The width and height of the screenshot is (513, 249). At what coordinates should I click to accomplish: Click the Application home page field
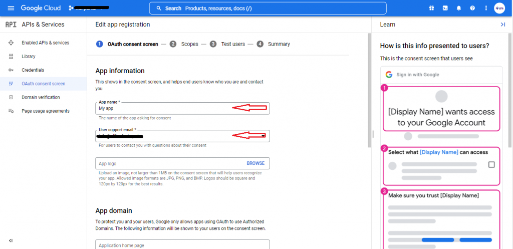point(182,245)
